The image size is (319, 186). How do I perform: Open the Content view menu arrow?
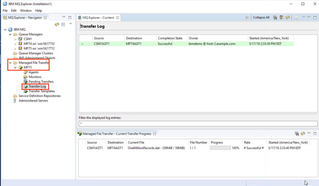[x=303, y=17]
